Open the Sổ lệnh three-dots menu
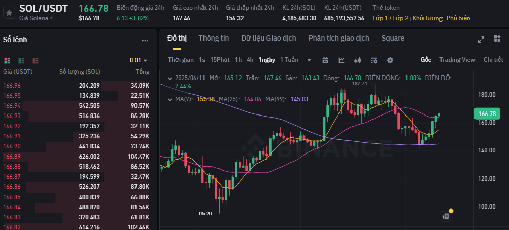Viewport: 509px width, 230px height. [x=145, y=40]
